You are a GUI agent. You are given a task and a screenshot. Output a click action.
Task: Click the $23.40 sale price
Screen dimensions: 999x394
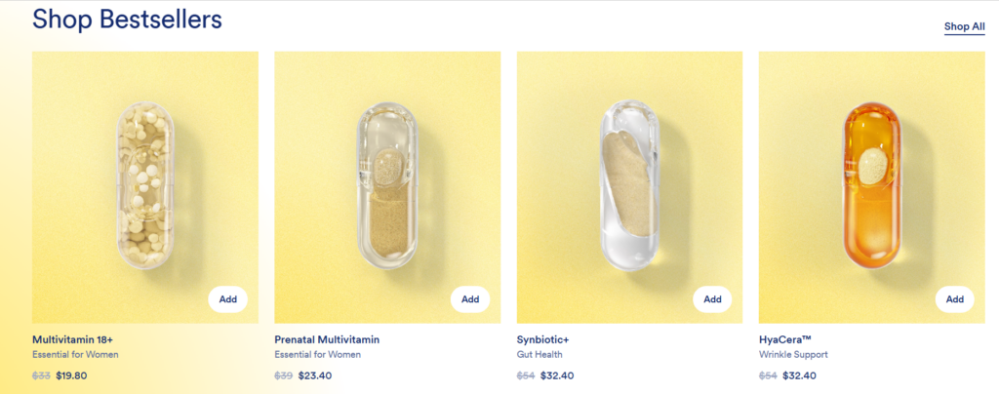tap(314, 375)
